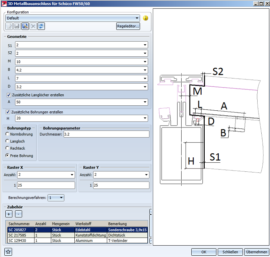Select the Rechteck radio button
Viewport: 270px width, 257px height.
coord(7,148)
